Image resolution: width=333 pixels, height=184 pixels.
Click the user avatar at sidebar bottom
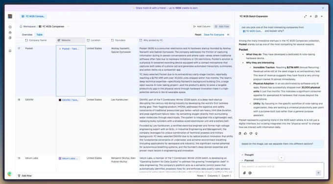pyautogui.click(x=10, y=174)
